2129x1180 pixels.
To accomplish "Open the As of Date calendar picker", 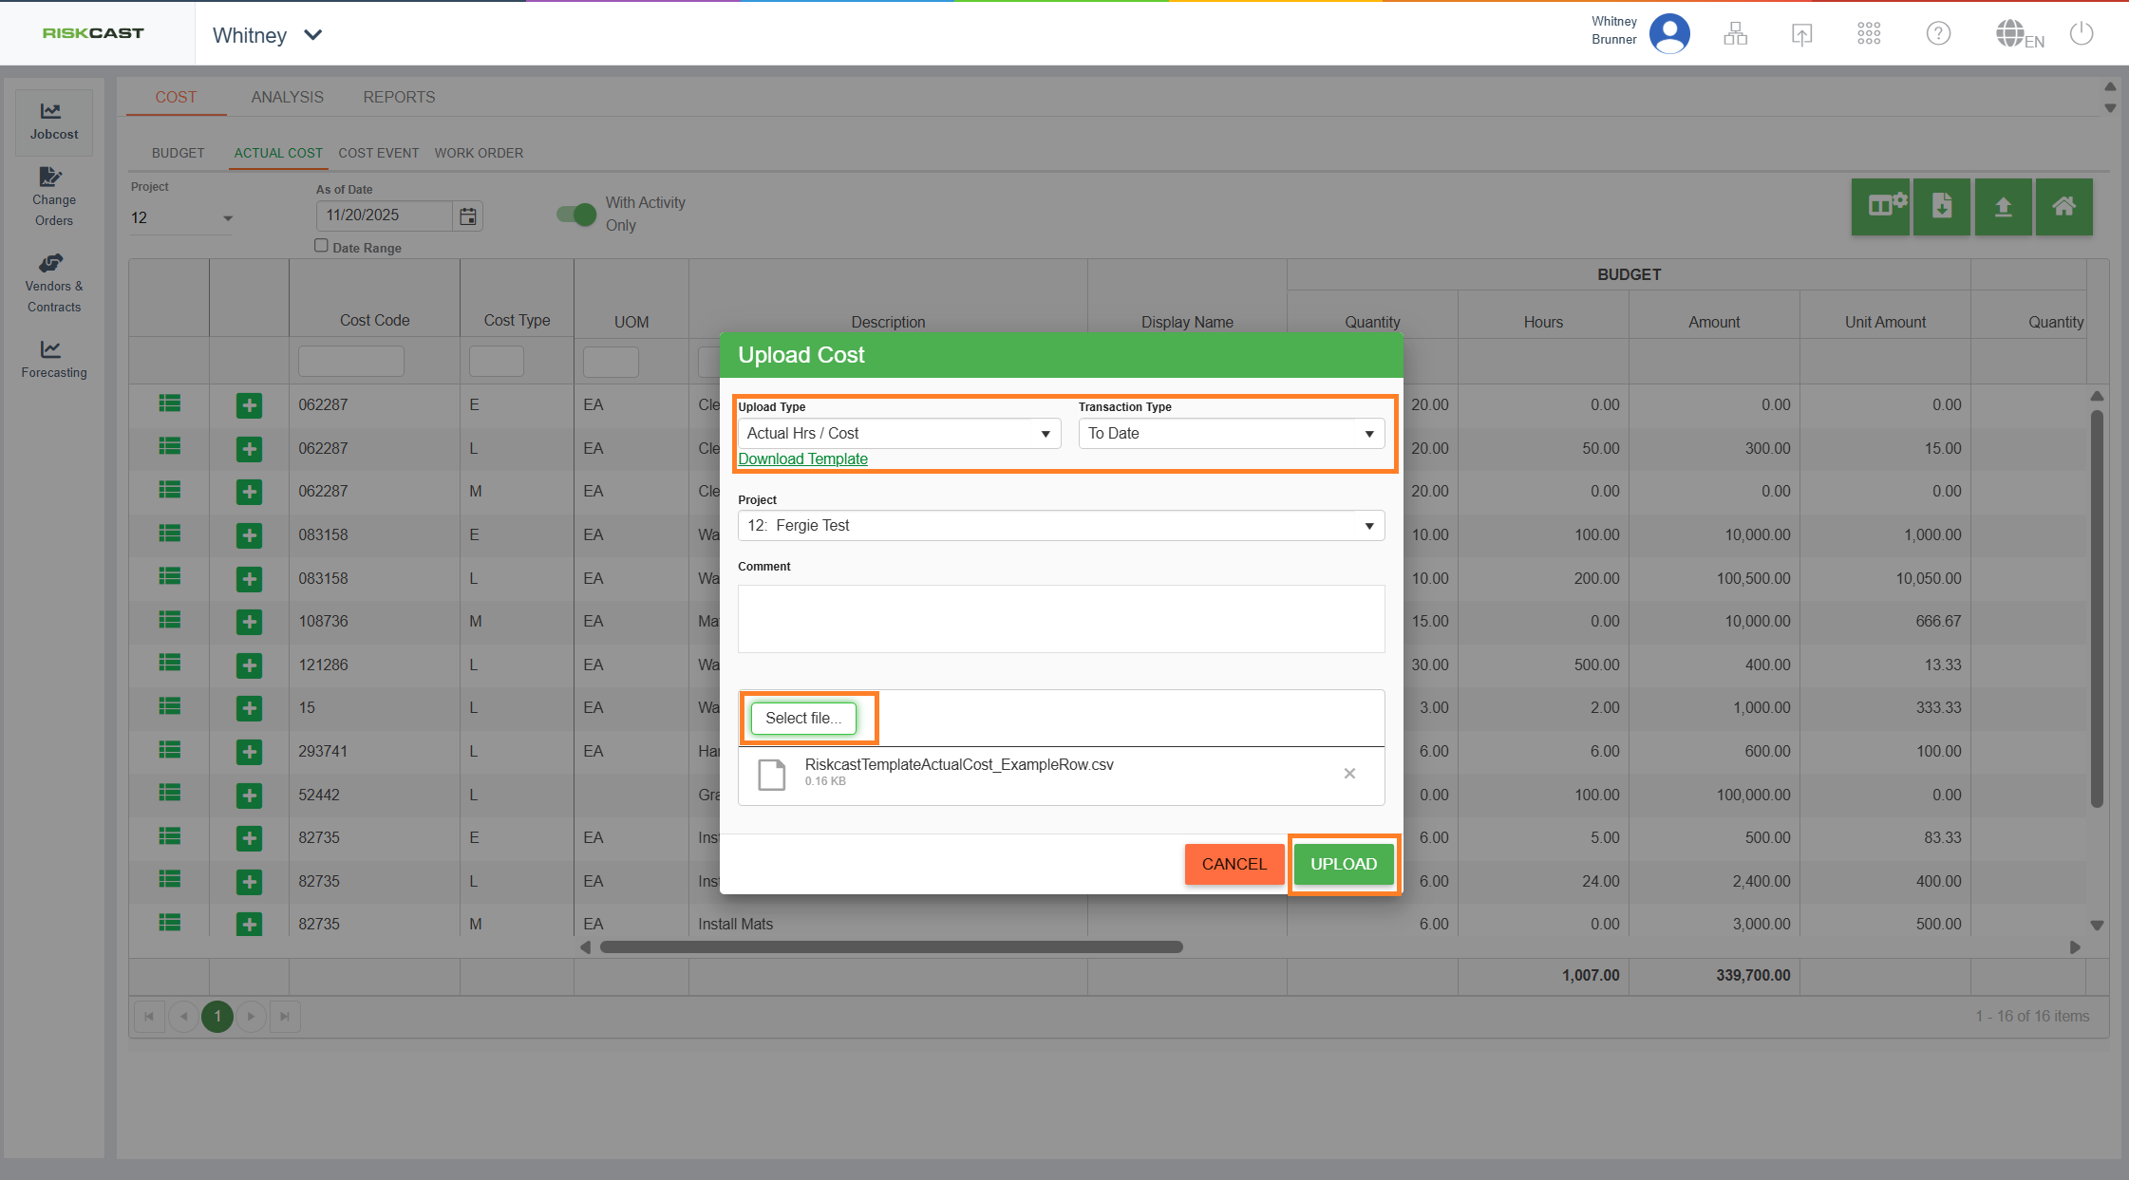I will pos(468,216).
